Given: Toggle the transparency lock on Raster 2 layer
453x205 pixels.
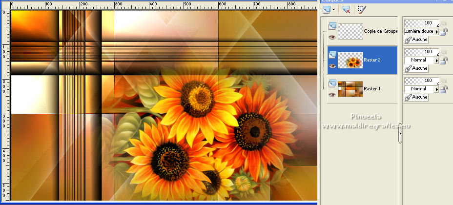Looking at the screenshot, I should tap(444, 61).
